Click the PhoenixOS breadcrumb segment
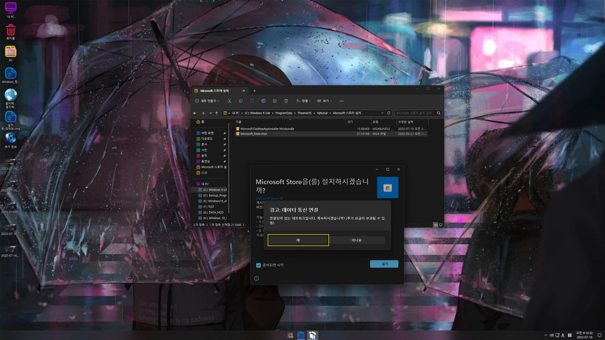The image size is (605, 340). [305, 113]
